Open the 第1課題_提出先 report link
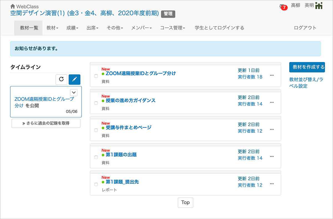The width and height of the screenshot is (333, 219). (122, 182)
